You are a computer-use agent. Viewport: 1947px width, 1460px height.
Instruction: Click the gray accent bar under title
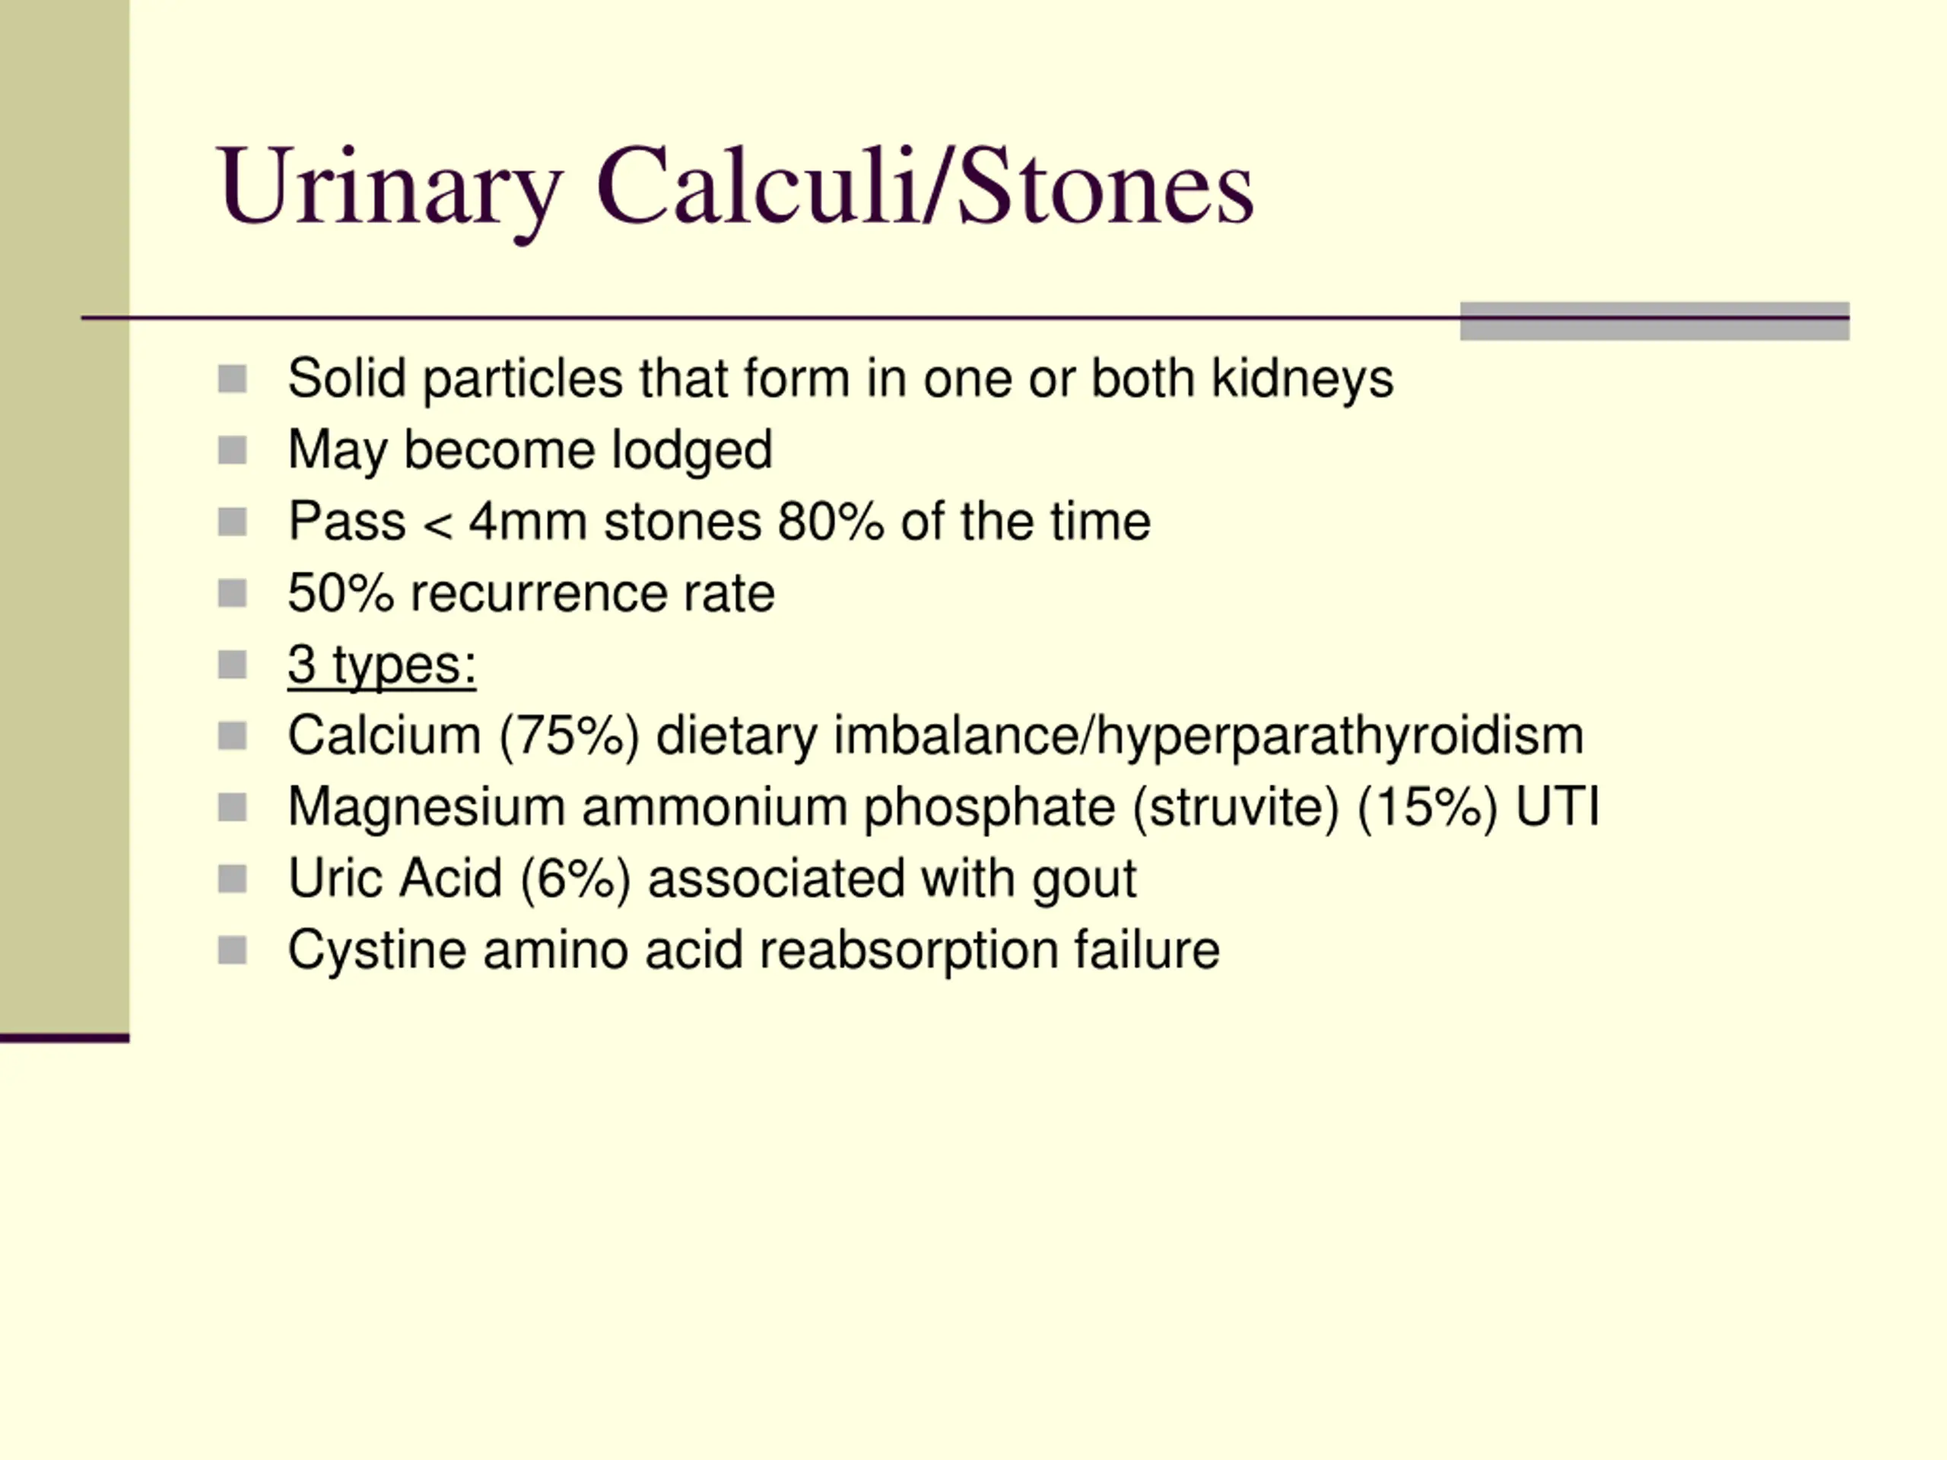click(x=1655, y=321)
